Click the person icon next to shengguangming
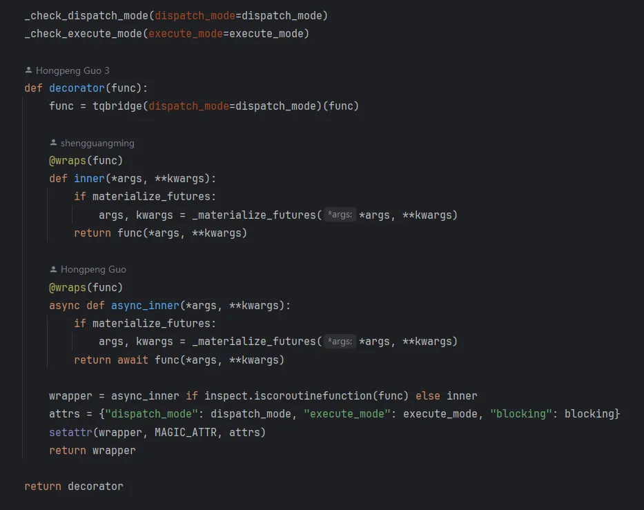Screen dimensions: 644x510 point(53,142)
